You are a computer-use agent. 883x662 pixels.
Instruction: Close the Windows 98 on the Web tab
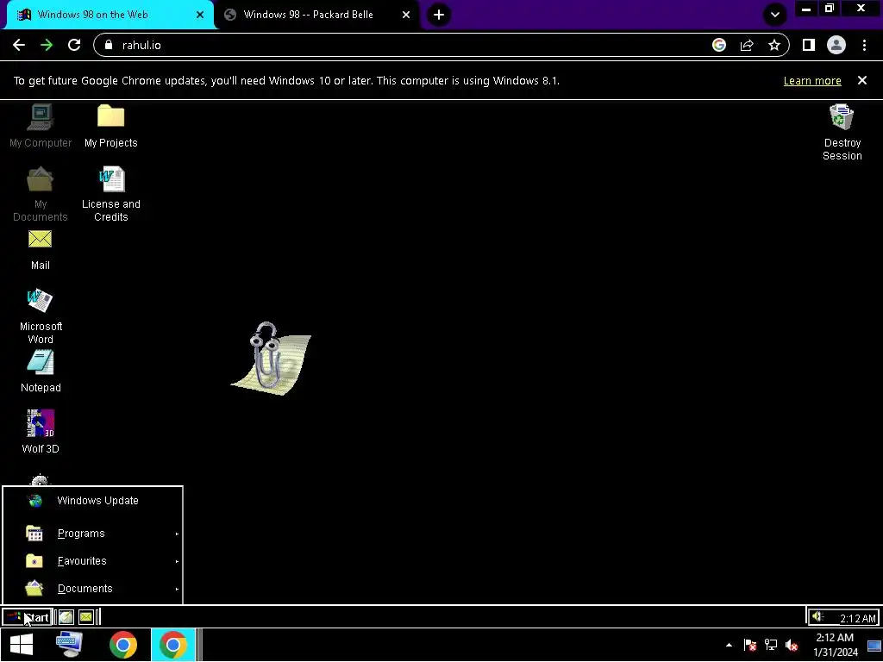(x=200, y=16)
